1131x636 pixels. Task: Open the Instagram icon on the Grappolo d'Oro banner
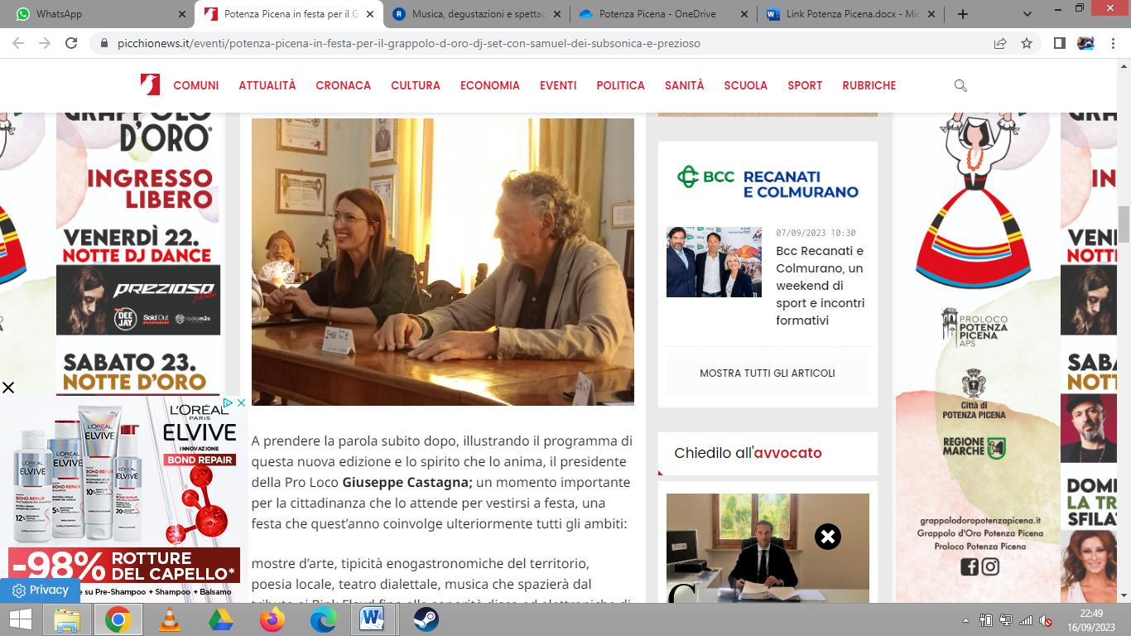990,566
